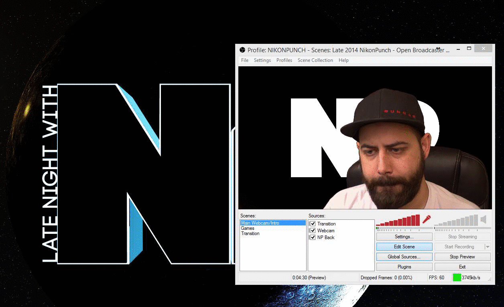Click the OBS preview video area
Screen dimensions: 504x307
[x=365, y=137]
